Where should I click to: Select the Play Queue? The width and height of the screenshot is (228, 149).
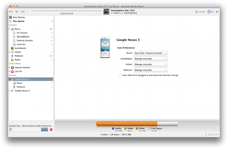point(18,21)
